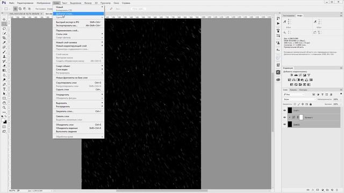The image size is (344, 193).
Task: Add a Curves adjustment
Action: pos(300,75)
